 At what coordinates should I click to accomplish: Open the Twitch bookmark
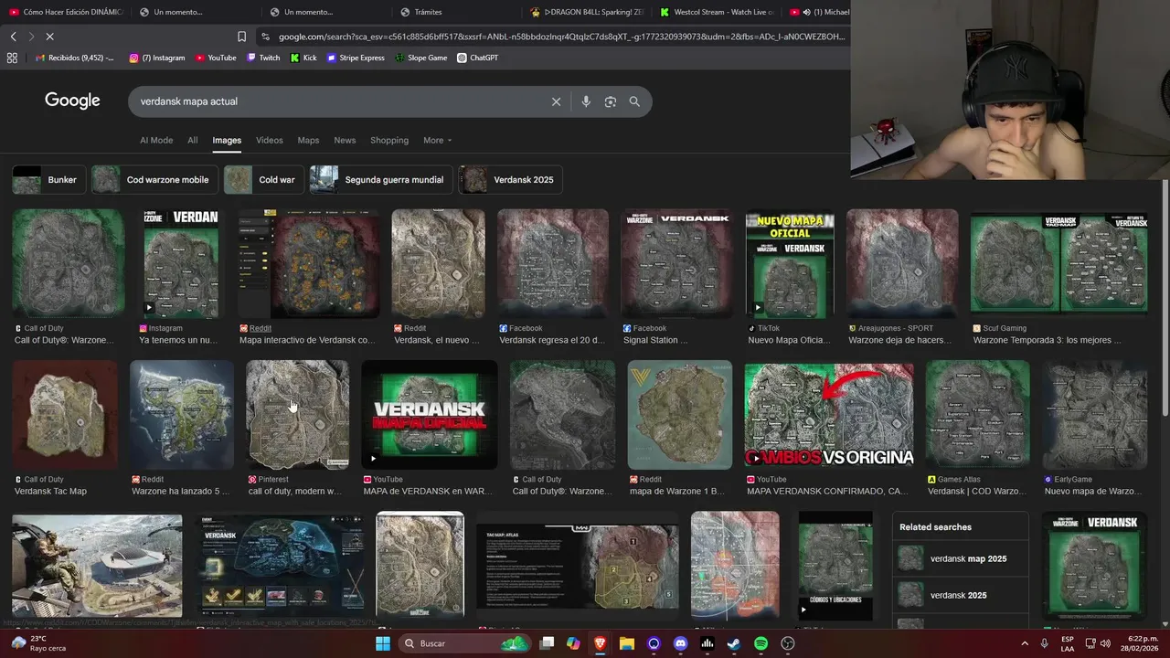(x=263, y=58)
